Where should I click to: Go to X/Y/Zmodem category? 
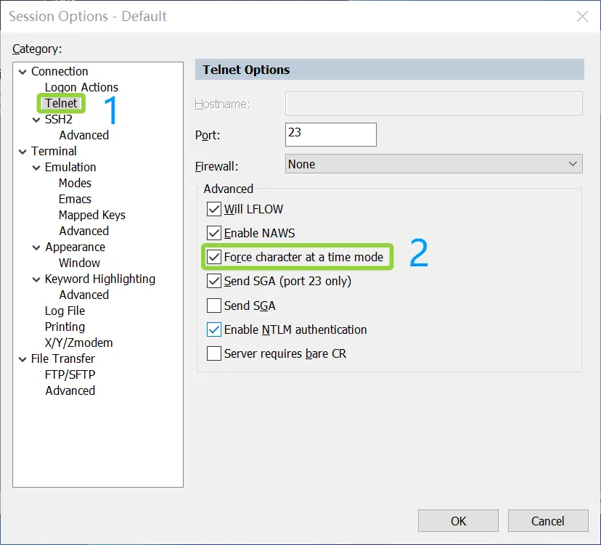pos(78,343)
